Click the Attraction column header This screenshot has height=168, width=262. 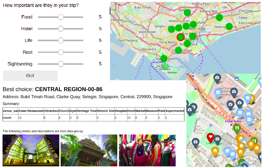51,111
